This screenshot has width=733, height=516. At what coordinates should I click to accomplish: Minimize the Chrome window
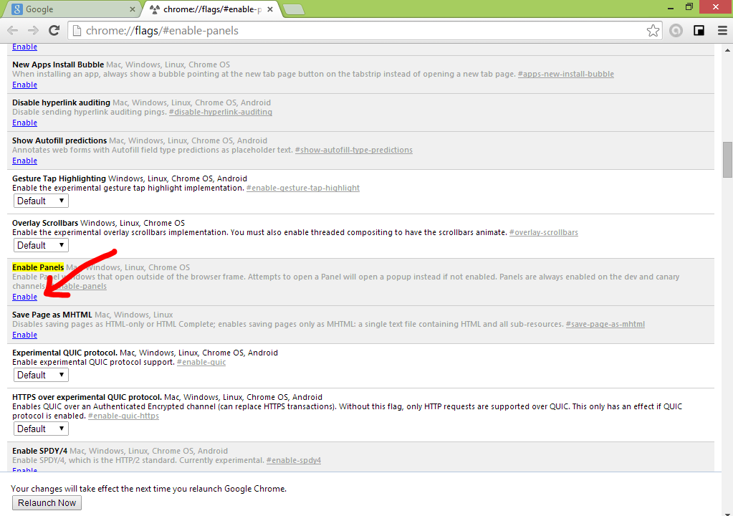point(671,7)
